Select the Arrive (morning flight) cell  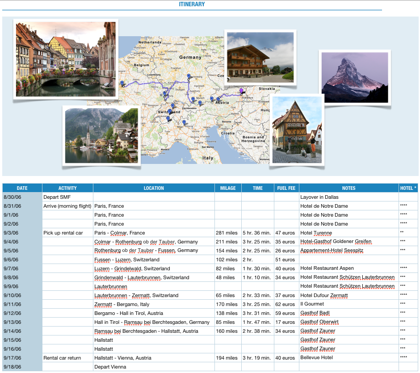67,206
